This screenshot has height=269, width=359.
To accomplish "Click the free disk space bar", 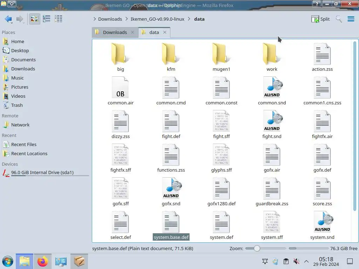I will pos(309,248).
